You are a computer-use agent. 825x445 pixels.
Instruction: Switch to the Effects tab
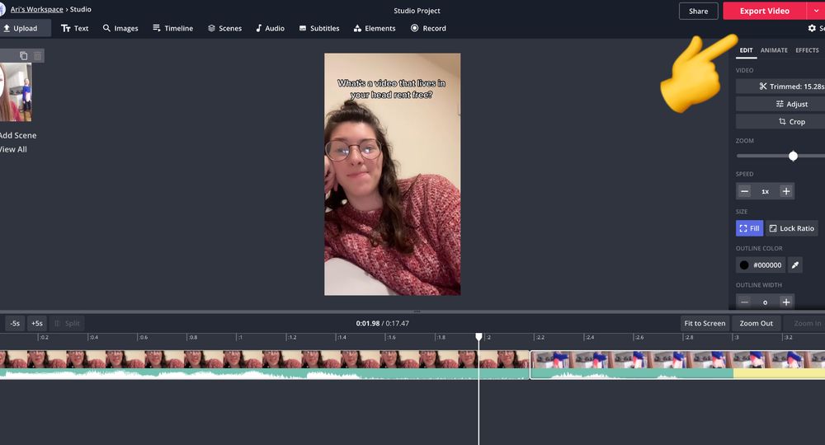(x=807, y=50)
